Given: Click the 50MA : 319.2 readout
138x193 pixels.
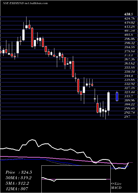Looking at the screenshot, I should tap(18, 178).
